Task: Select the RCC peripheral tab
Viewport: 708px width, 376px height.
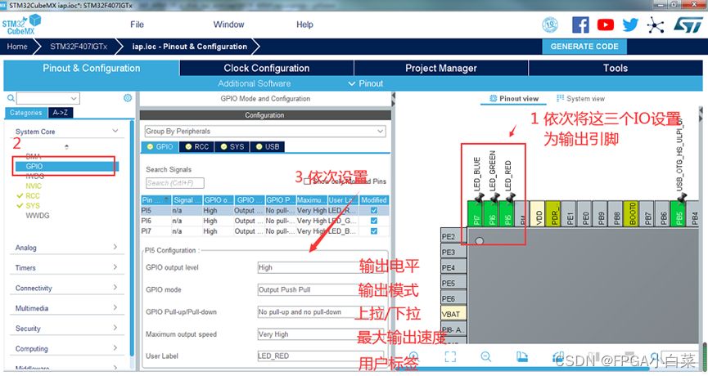Action: tap(197, 146)
